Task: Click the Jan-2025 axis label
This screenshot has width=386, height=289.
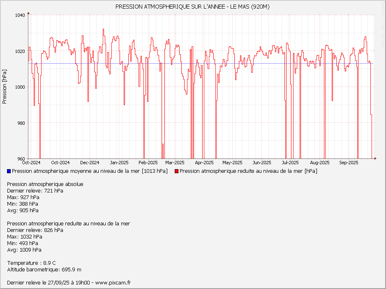Action: [119, 163]
